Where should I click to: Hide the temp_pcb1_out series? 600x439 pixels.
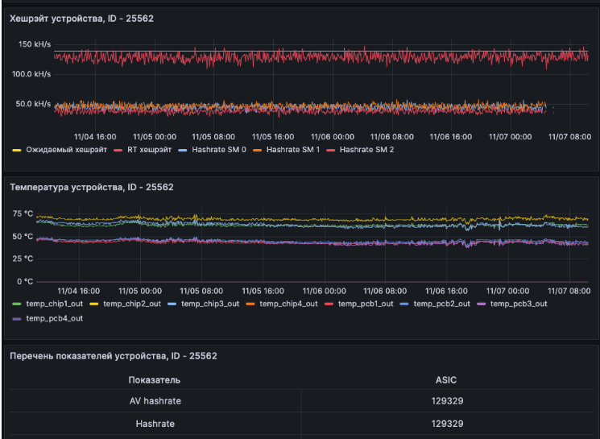(366, 304)
